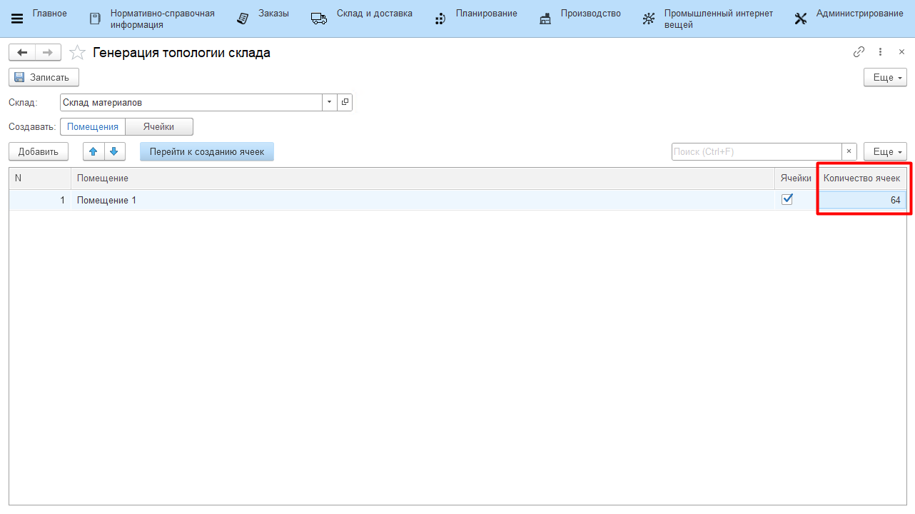Select the Помещения toggle option

(x=93, y=126)
